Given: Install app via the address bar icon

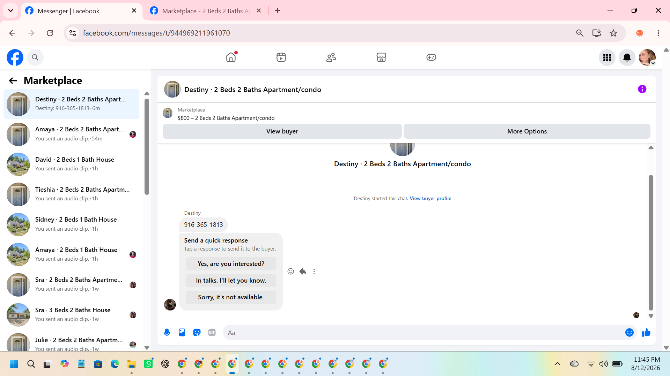Looking at the screenshot, I should 597,33.
